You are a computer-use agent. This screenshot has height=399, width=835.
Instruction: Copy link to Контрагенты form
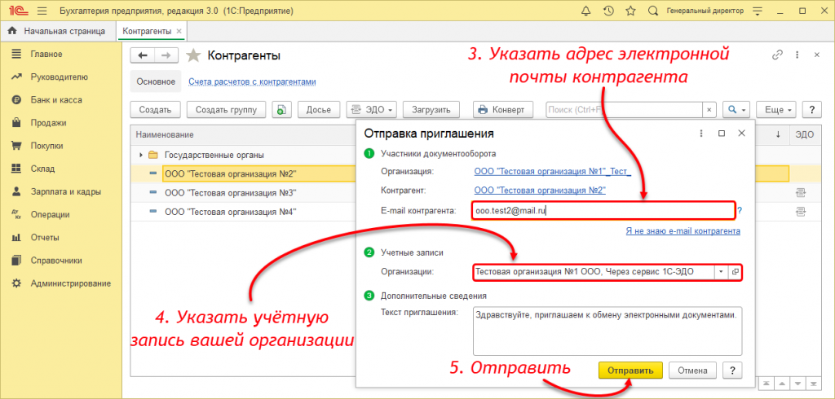(x=778, y=55)
